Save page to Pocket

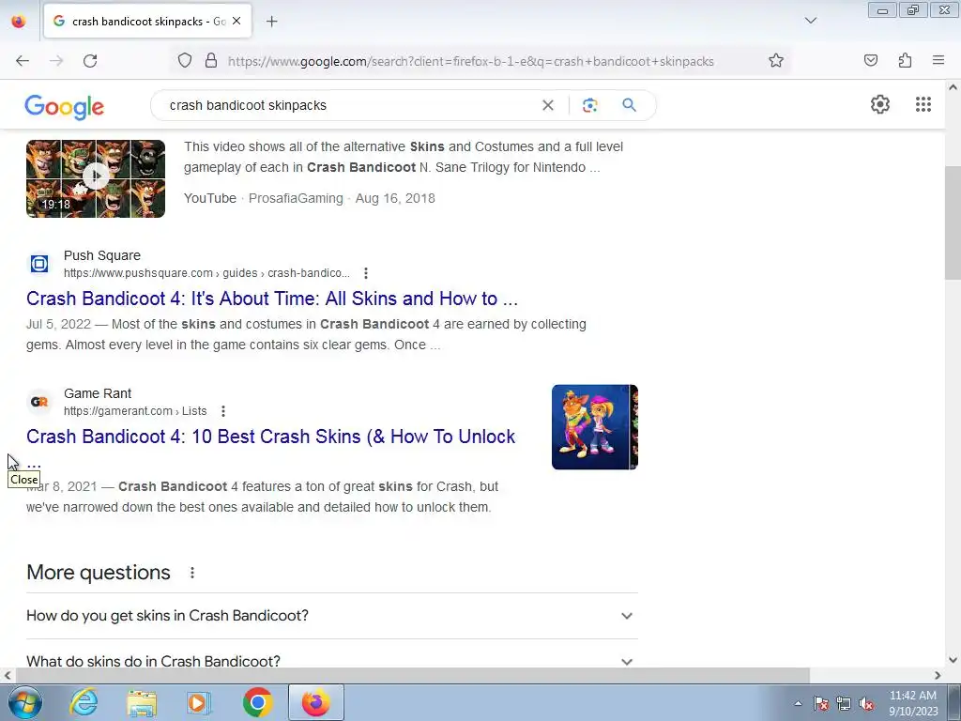point(870,61)
